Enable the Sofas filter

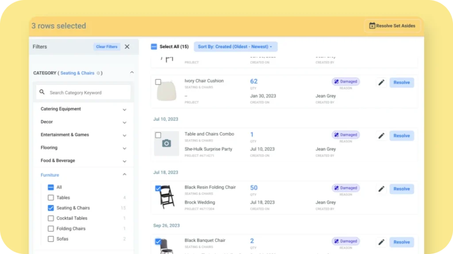click(x=51, y=239)
